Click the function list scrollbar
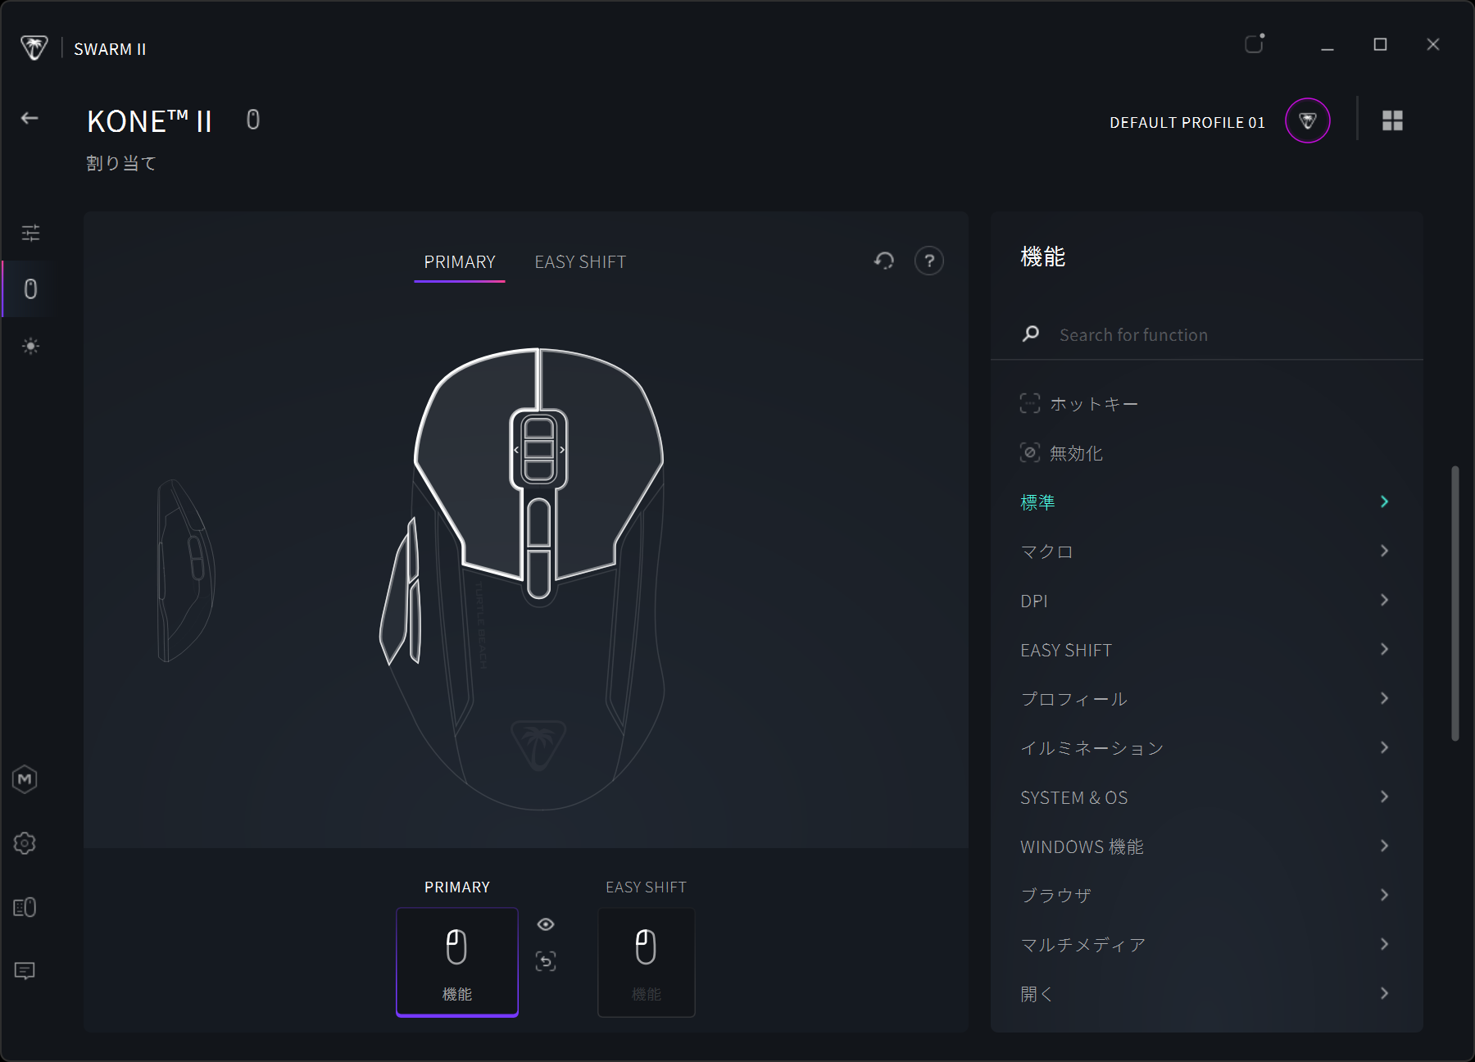Screen dimensions: 1475x1062 click(x=1455, y=603)
